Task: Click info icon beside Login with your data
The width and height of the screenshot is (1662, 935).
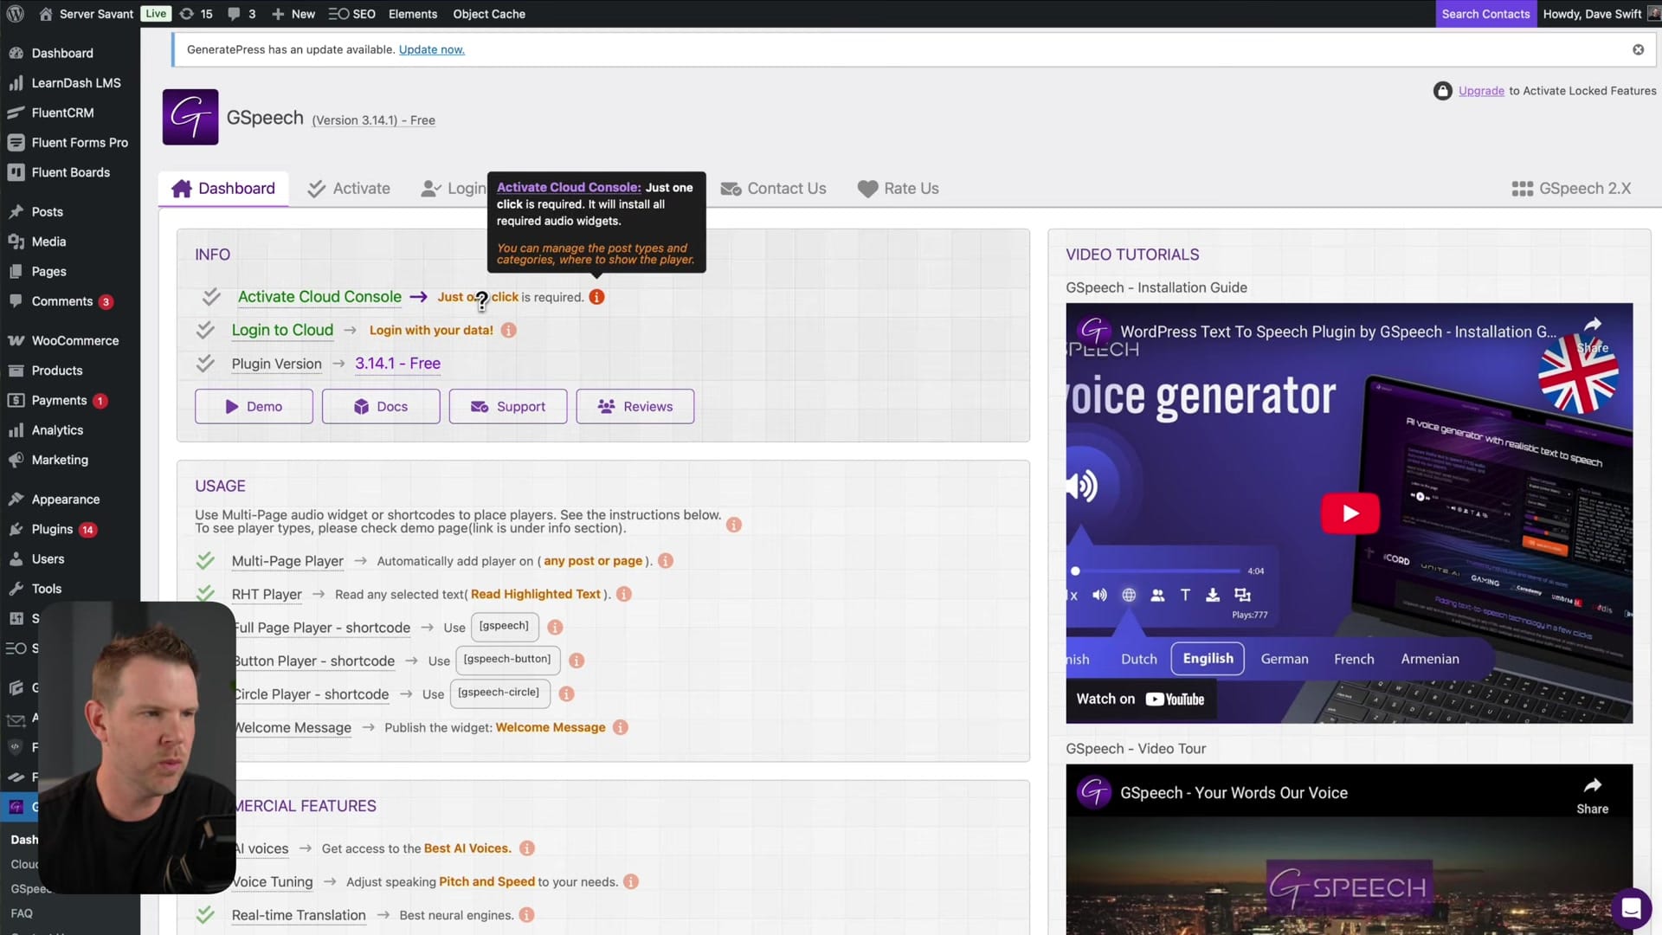Action: point(509,330)
